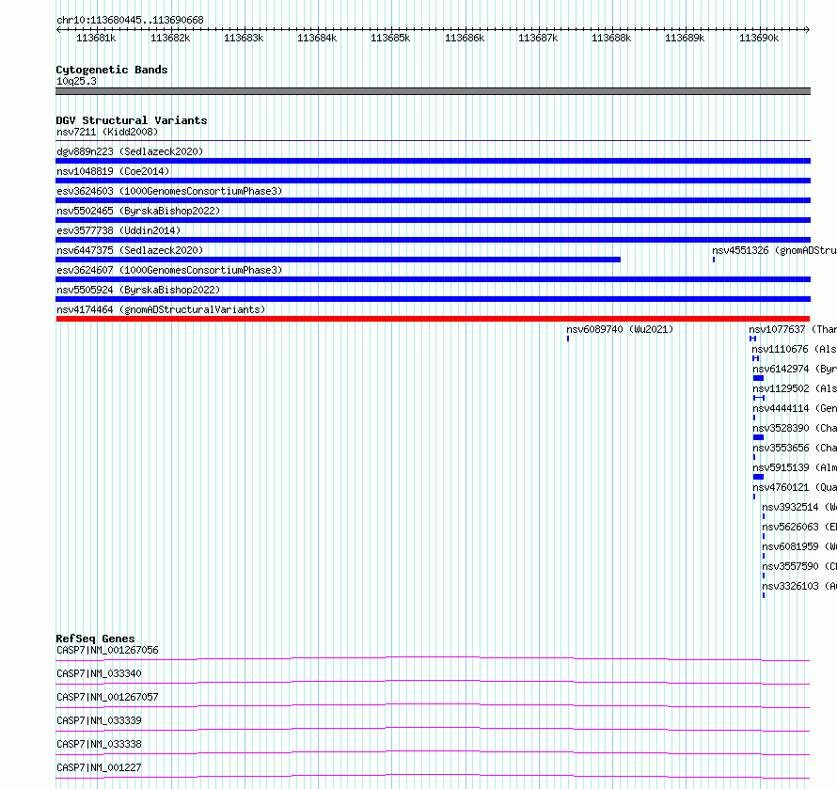Click the 113684k ruler tick label

(x=317, y=38)
